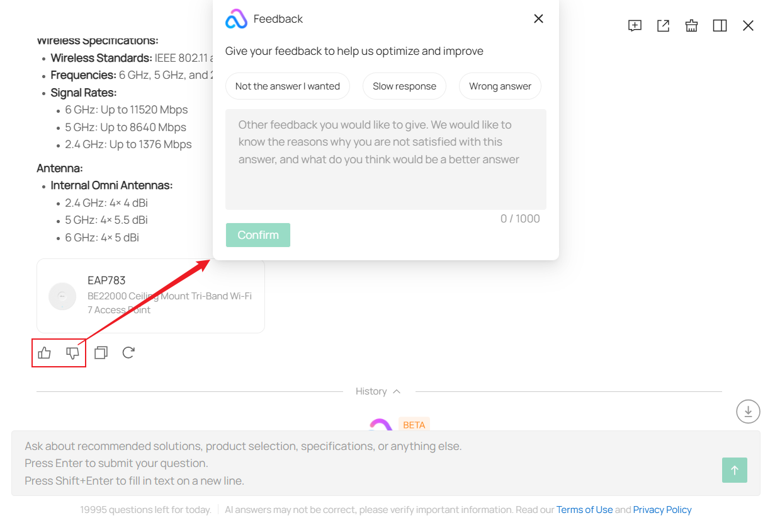Select the 'Not the answer I wanted' chip

pos(288,86)
